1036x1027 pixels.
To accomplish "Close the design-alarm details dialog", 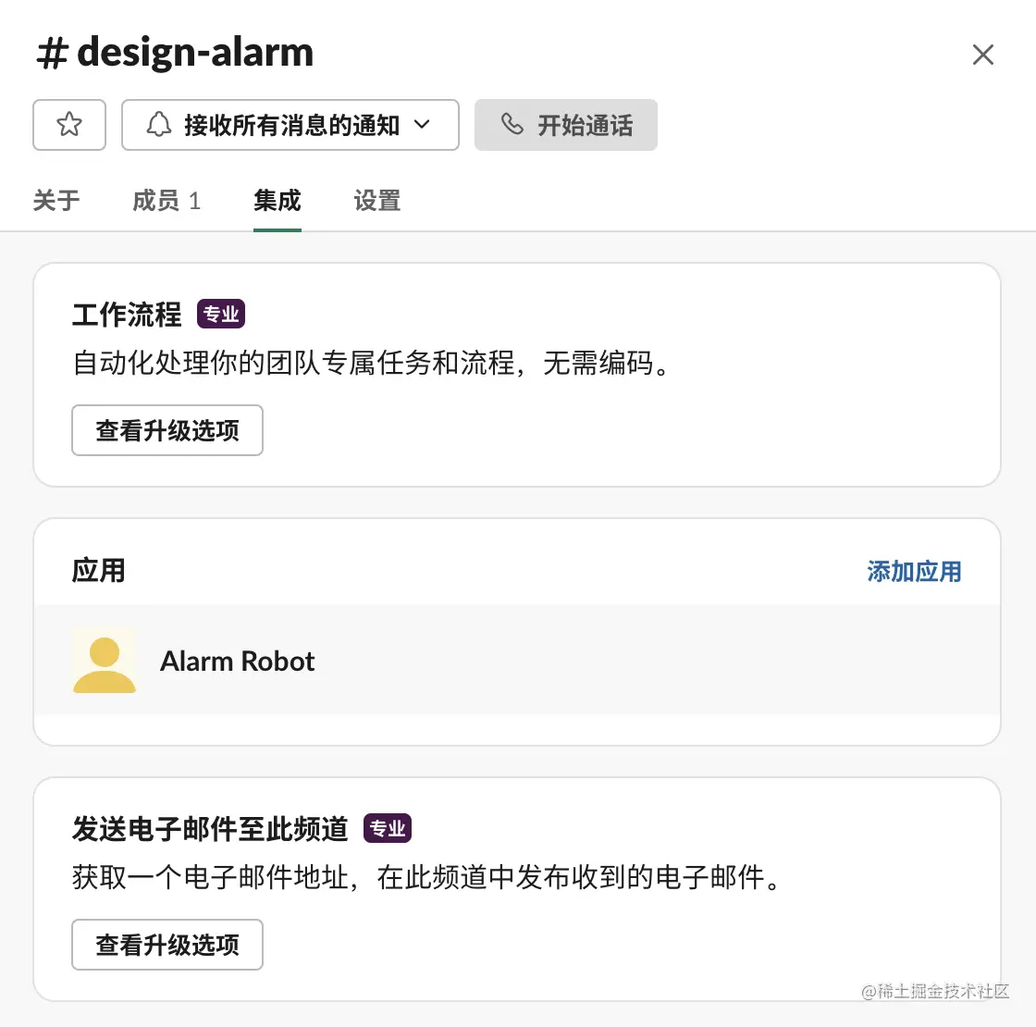I will point(982,55).
